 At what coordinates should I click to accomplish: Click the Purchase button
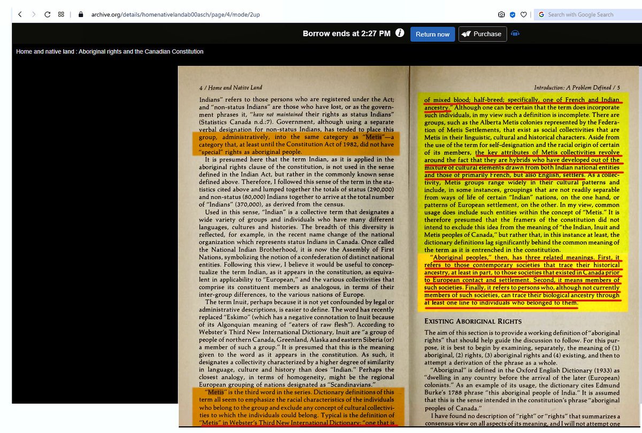pos(483,34)
